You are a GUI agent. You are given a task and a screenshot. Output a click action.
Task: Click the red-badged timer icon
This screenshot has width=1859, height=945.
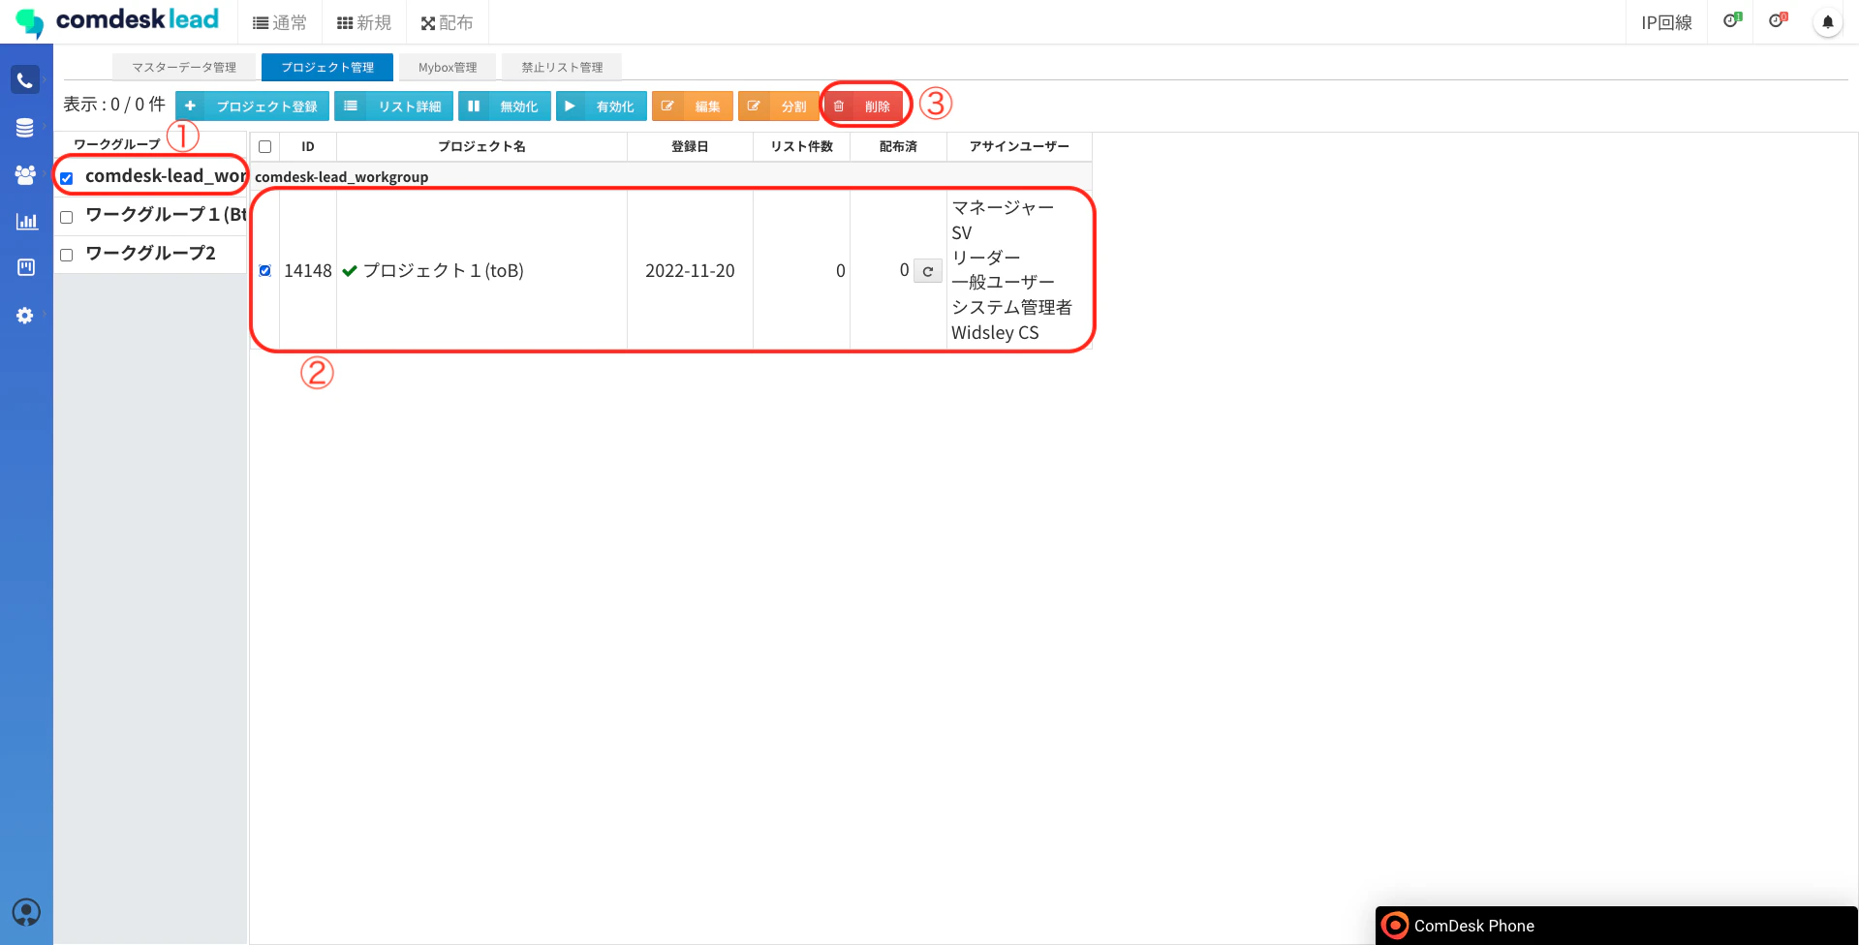tap(1777, 20)
